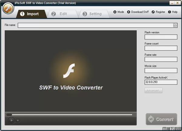
Task: Click the browse folder icon
Action: 175,25
